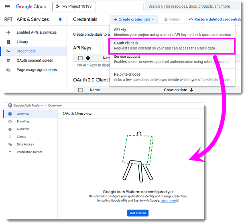244x223 pixels.
Task: Click the Name column header in OAuth table
Action: [95, 90]
